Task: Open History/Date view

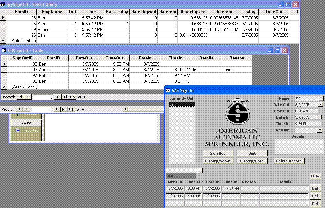Action: coord(252,161)
